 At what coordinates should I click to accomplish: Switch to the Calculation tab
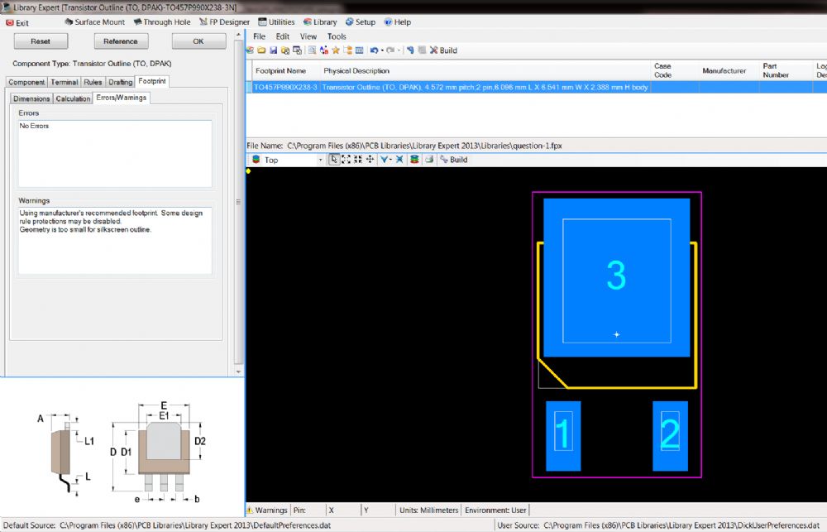(x=74, y=98)
